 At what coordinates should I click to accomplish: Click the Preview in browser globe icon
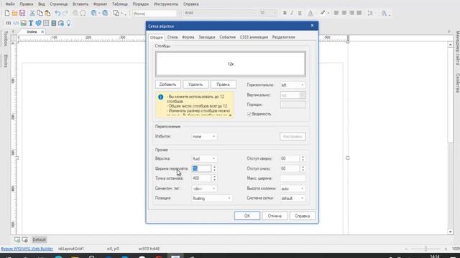tap(94, 13)
